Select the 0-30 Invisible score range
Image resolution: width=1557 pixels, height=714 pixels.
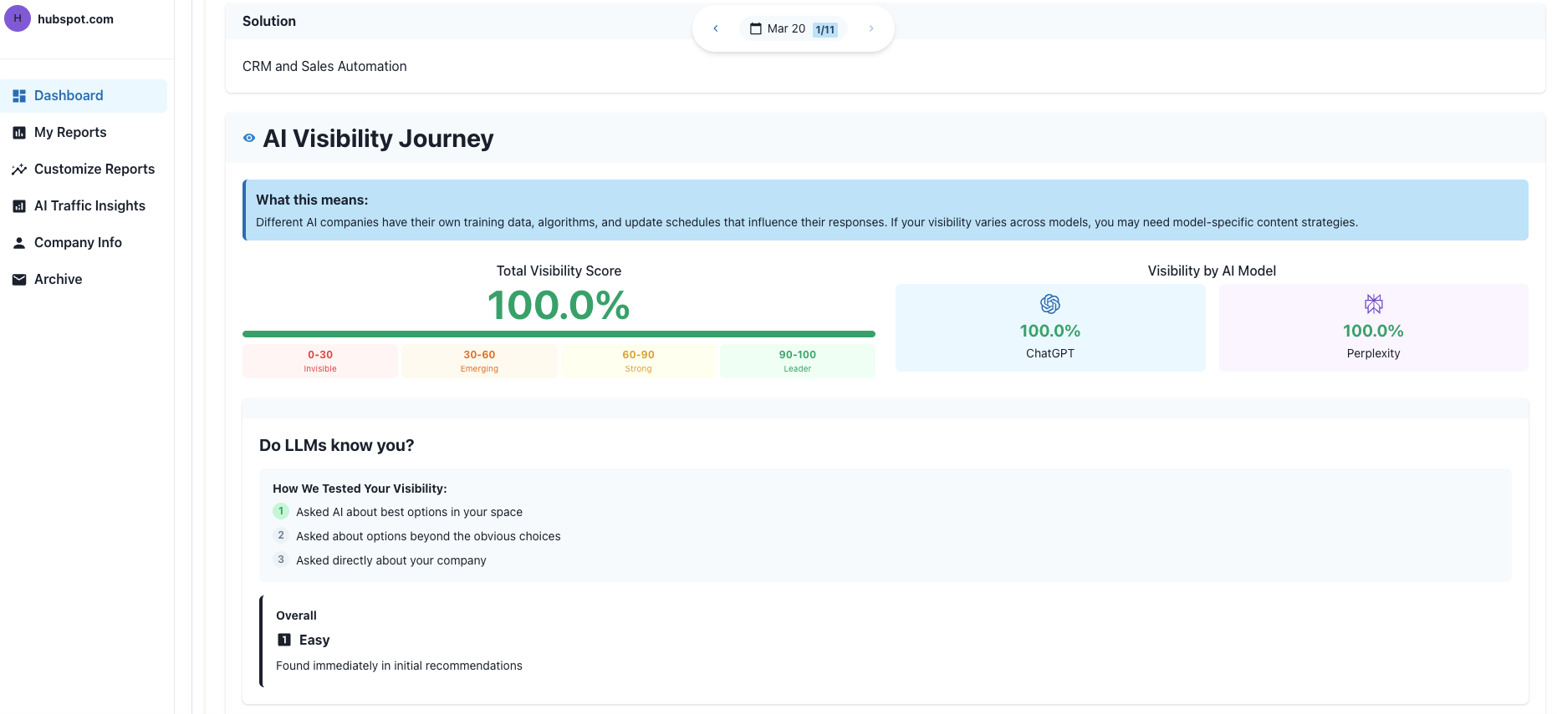(x=320, y=361)
